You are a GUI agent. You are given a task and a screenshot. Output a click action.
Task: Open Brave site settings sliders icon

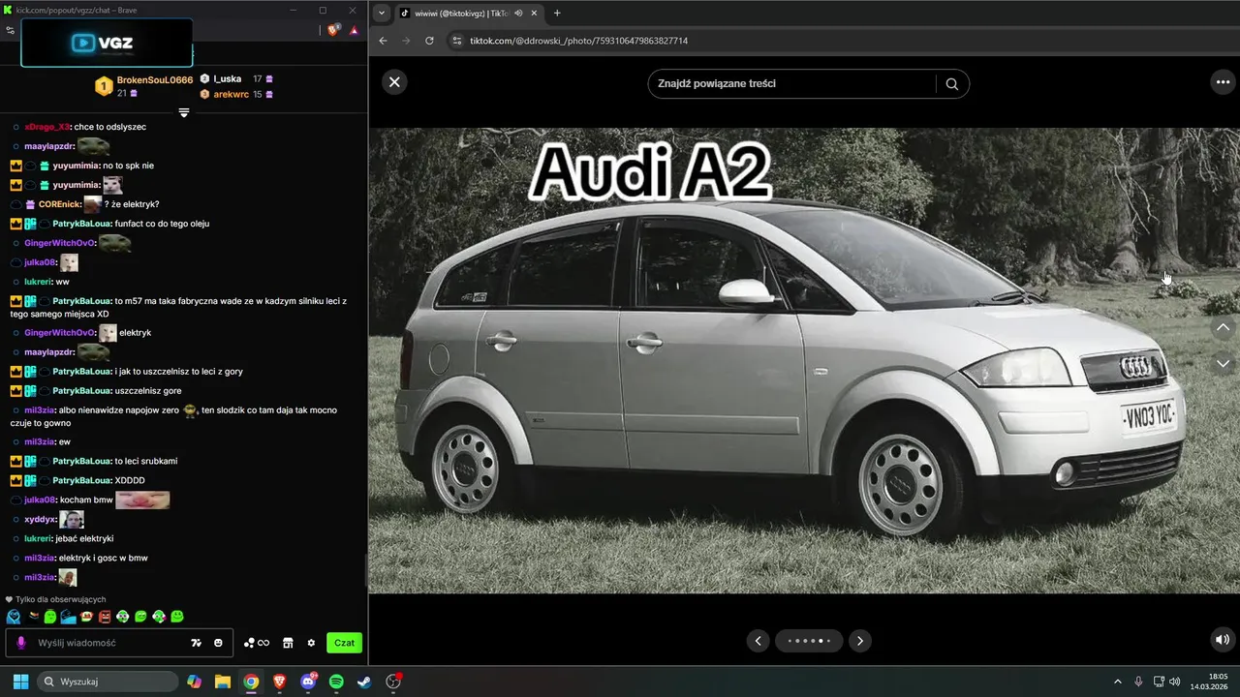pos(10,30)
